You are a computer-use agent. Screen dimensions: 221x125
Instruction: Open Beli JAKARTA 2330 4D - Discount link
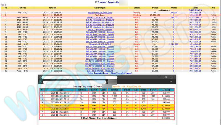coord(100,42)
